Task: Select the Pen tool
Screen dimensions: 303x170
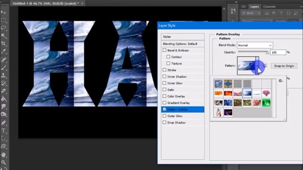Action: click(x=3, y=123)
